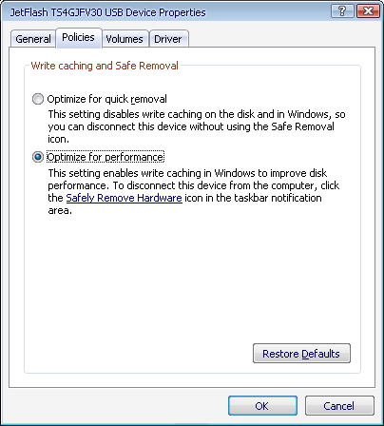Follow the Safely Remove Hardware link
This screenshot has width=384, height=426.
[124, 198]
